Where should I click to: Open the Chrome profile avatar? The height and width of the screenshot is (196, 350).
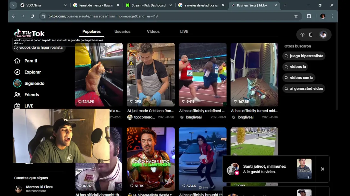click(x=323, y=16)
